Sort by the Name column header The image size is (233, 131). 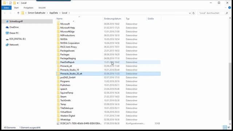[x=59, y=19]
